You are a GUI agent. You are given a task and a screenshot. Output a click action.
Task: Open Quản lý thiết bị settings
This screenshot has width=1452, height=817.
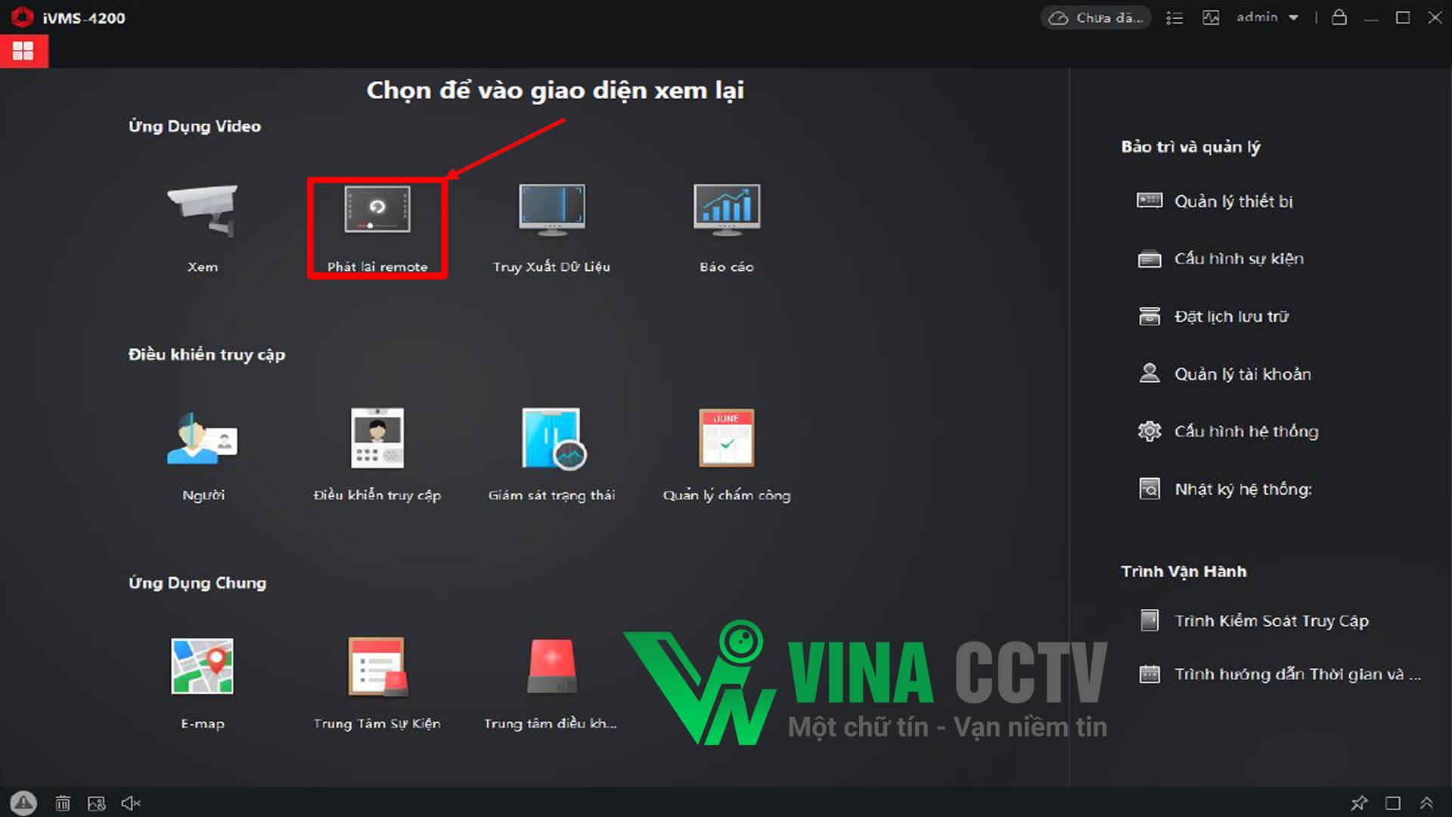coord(1230,200)
